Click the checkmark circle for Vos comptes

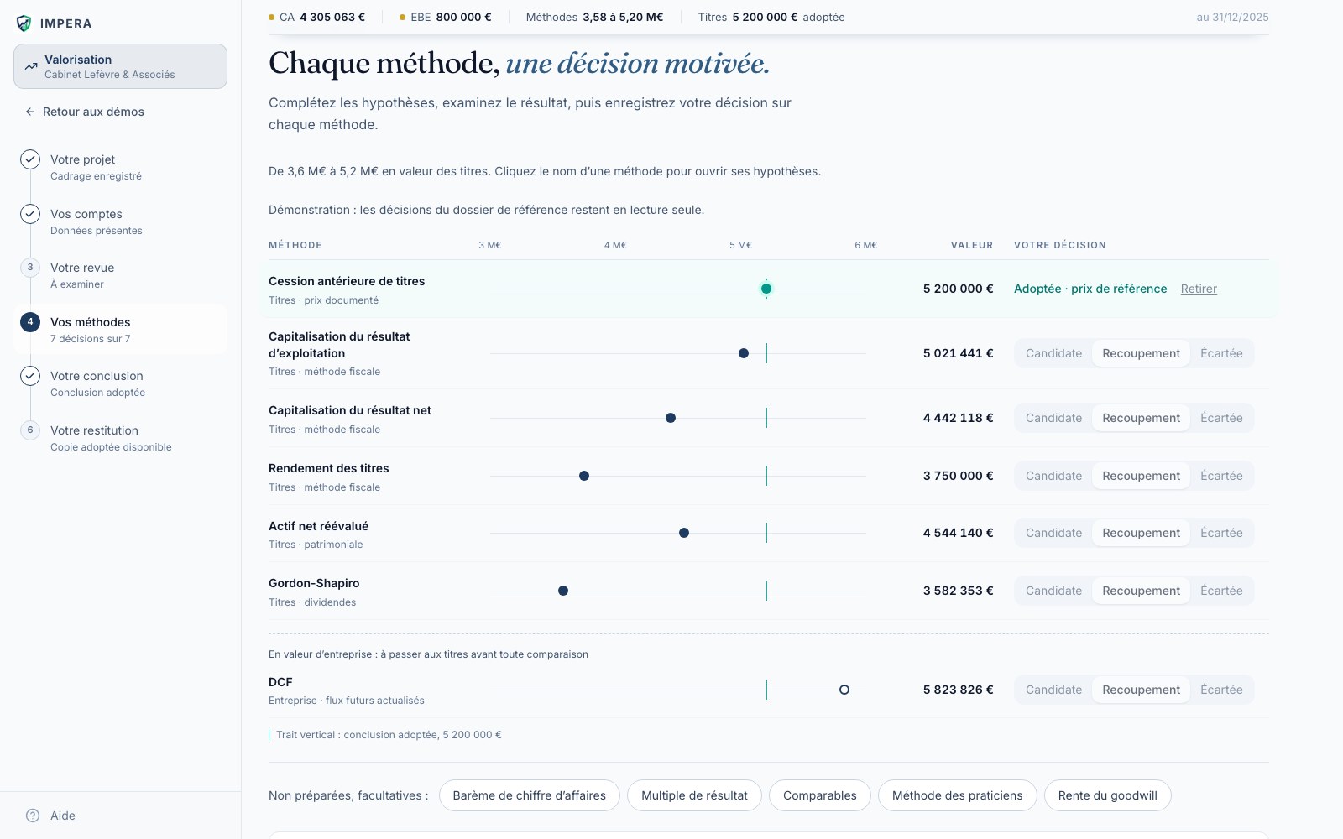(30, 214)
